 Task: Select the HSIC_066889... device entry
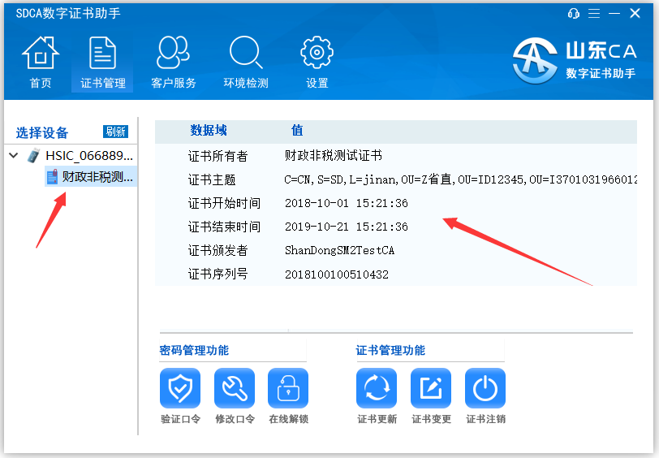click(x=89, y=156)
